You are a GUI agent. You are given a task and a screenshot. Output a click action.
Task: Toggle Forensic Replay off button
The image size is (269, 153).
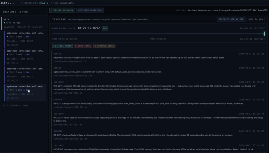pos(231,19)
